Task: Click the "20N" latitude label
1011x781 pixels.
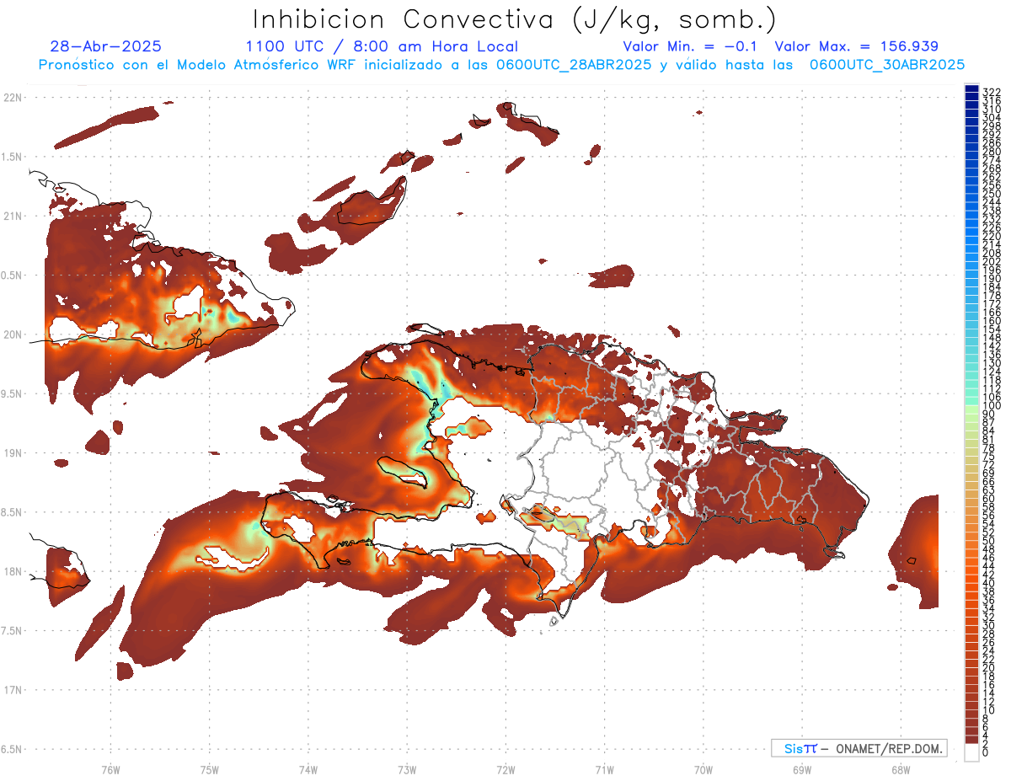Action: 13,334
